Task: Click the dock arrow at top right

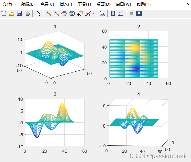Action: coord(188,4)
